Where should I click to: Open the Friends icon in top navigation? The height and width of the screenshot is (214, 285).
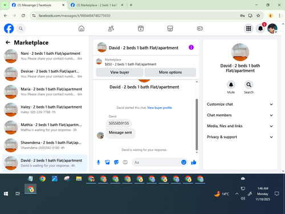pos(111,29)
